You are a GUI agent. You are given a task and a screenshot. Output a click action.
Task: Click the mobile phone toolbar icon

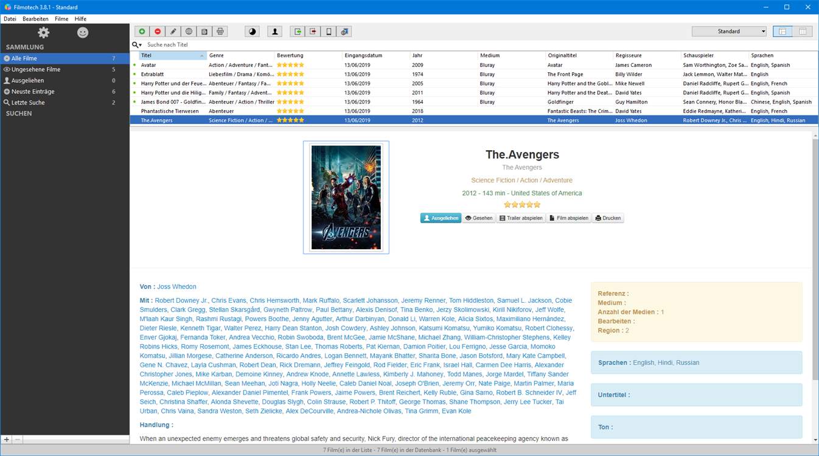(329, 32)
